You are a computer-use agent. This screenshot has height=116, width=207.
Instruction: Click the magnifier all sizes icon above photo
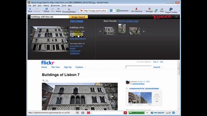[x=43, y=81]
